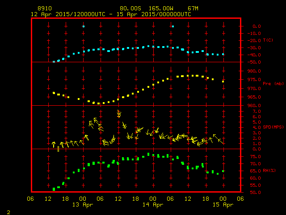Click the '-50.0' temperature axis value
Image resolution: width=286 pixels, height=215 pixels.
tap(254, 62)
